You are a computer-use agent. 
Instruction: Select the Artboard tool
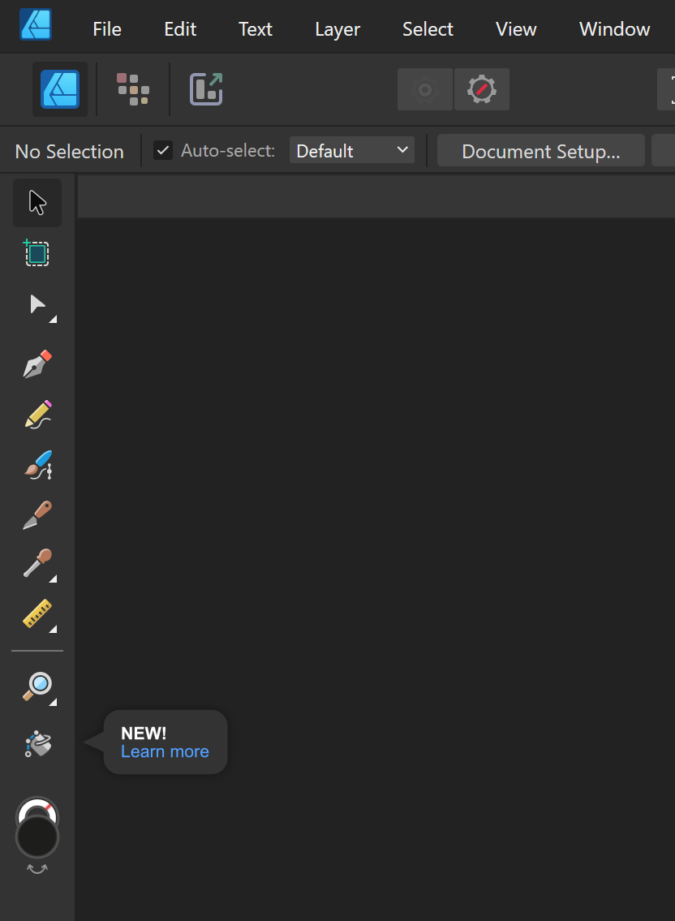tap(37, 253)
